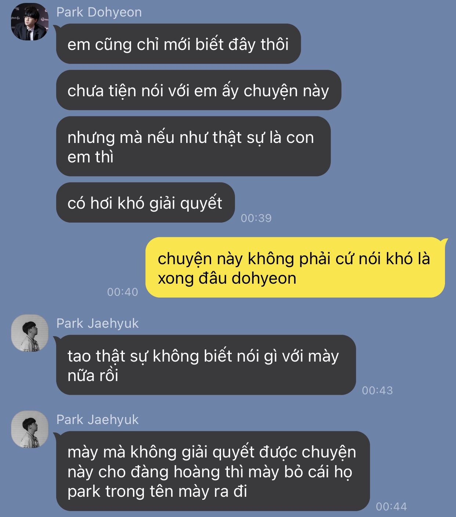Tap the message 'tao thật sự không biết nói gì'
Image resolution: width=456 pixels, height=517 pixels.
(x=206, y=365)
